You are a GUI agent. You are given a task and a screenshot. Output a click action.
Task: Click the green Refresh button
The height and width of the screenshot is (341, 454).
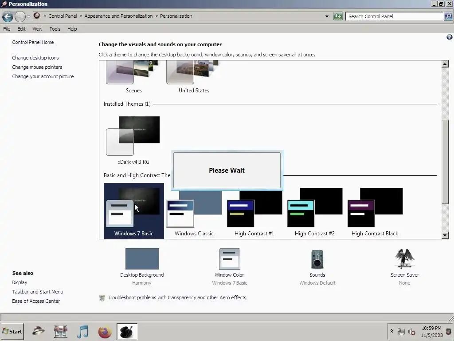tap(338, 16)
